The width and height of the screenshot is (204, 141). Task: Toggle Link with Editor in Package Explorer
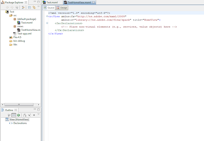pos(34,7)
